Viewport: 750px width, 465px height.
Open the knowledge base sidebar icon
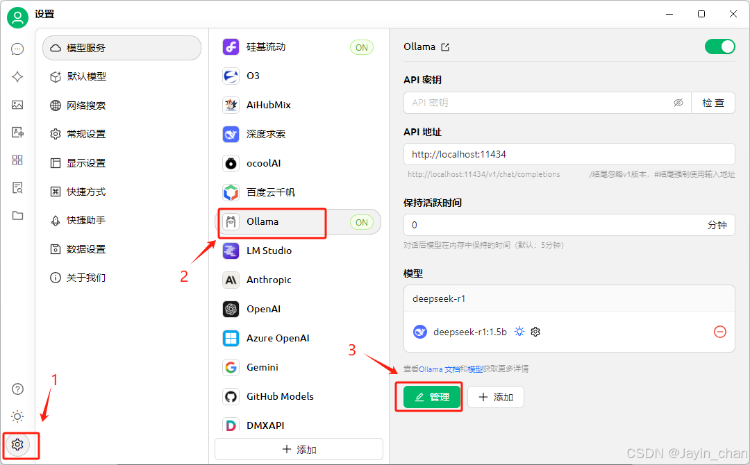[x=17, y=188]
